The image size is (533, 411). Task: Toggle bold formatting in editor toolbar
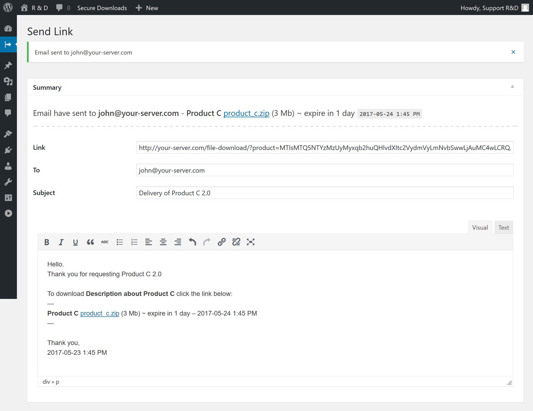pos(47,242)
